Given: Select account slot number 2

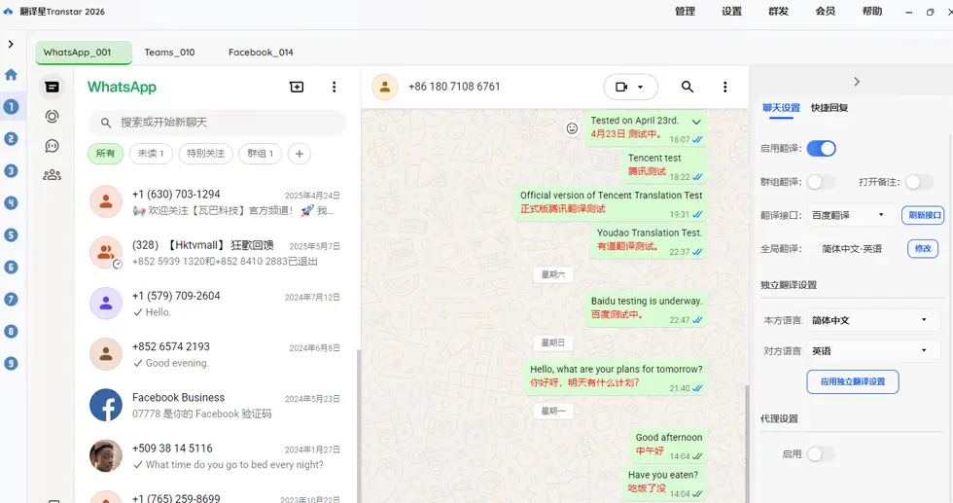Looking at the screenshot, I should click(11, 139).
